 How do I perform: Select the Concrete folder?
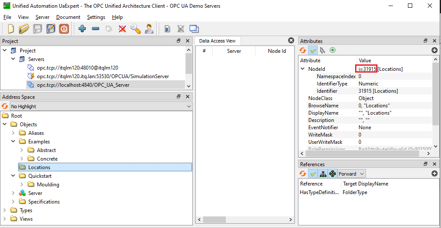pos(47,159)
